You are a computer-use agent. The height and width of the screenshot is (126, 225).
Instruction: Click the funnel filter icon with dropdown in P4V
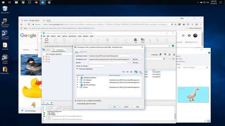click(x=165, y=55)
